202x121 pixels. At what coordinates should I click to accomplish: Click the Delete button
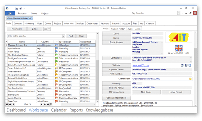pyautogui.click(x=35, y=29)
